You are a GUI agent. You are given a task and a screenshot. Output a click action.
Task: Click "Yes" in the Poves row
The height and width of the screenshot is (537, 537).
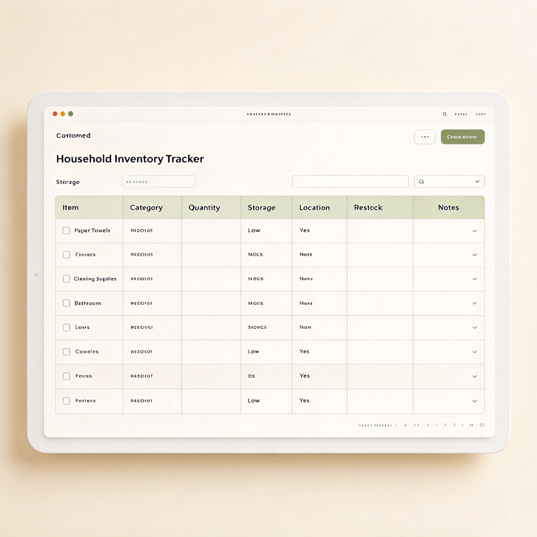click(x=304, y=376)
